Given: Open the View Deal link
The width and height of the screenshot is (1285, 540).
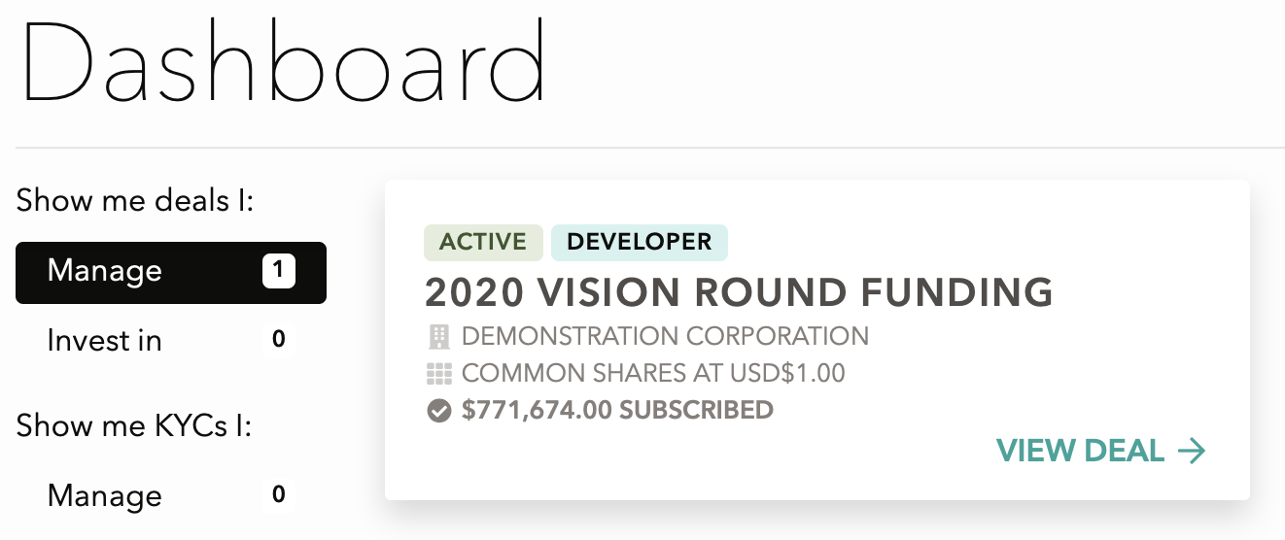Looking at the screenshot, I should (x=1101, y=451).
